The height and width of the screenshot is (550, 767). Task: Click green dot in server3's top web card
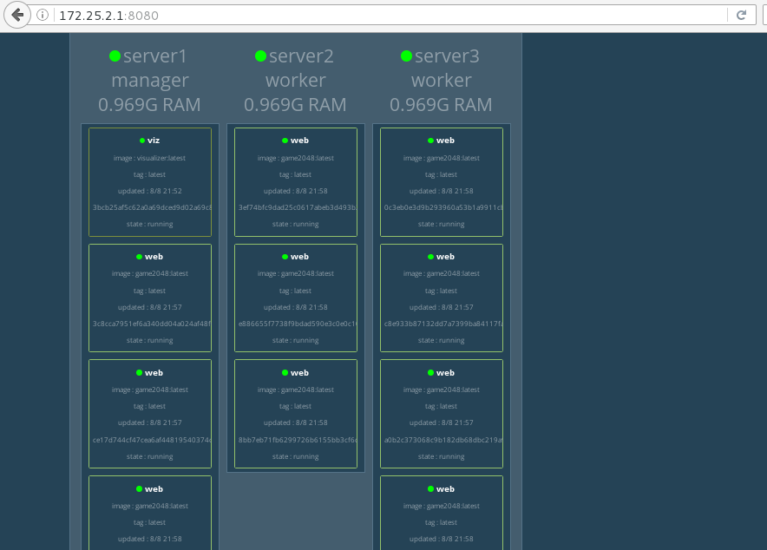[431, 141]
